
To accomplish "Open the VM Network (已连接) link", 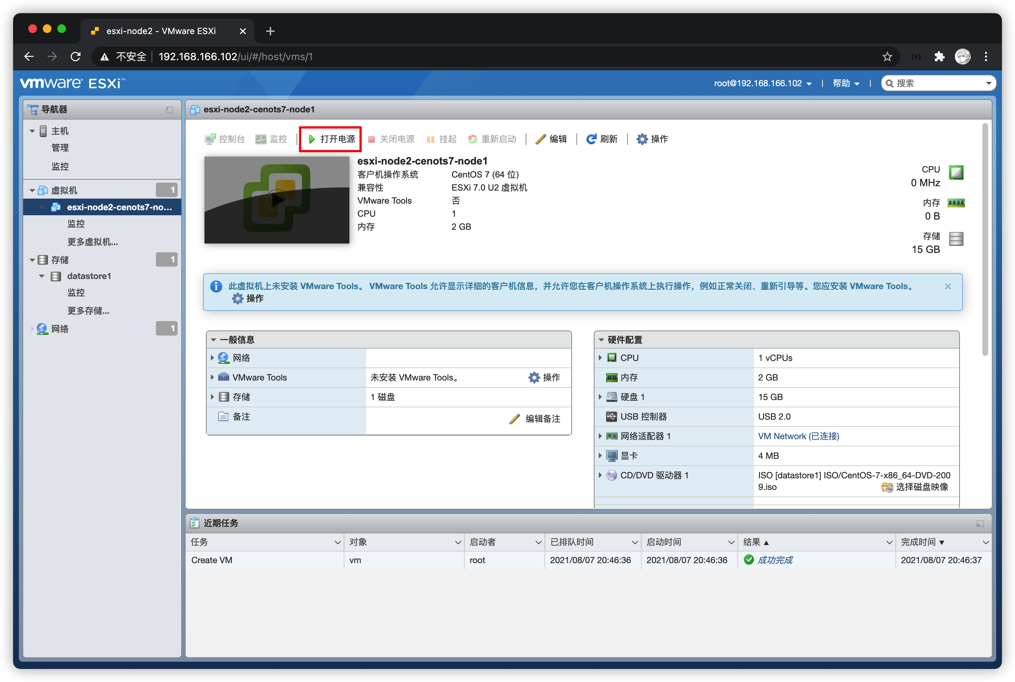I will [798, 436].
